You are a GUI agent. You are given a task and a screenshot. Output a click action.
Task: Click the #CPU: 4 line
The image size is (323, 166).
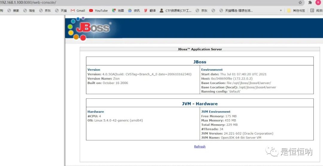pyautogui.click(x=94, y=116)
